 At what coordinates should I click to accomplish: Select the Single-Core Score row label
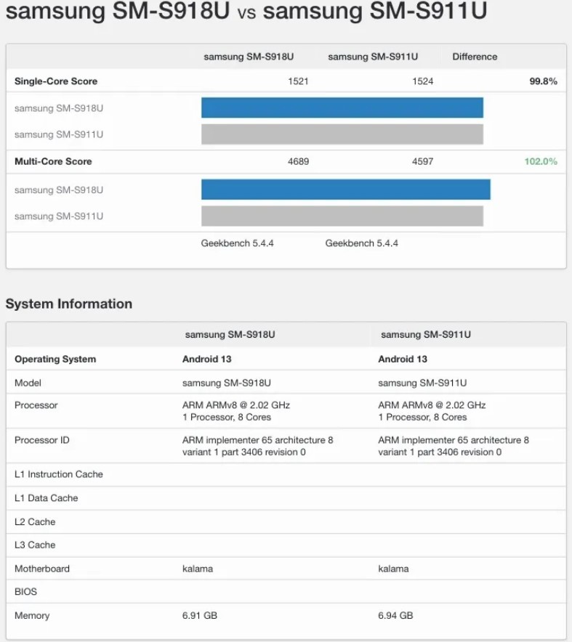coord(56,81)
